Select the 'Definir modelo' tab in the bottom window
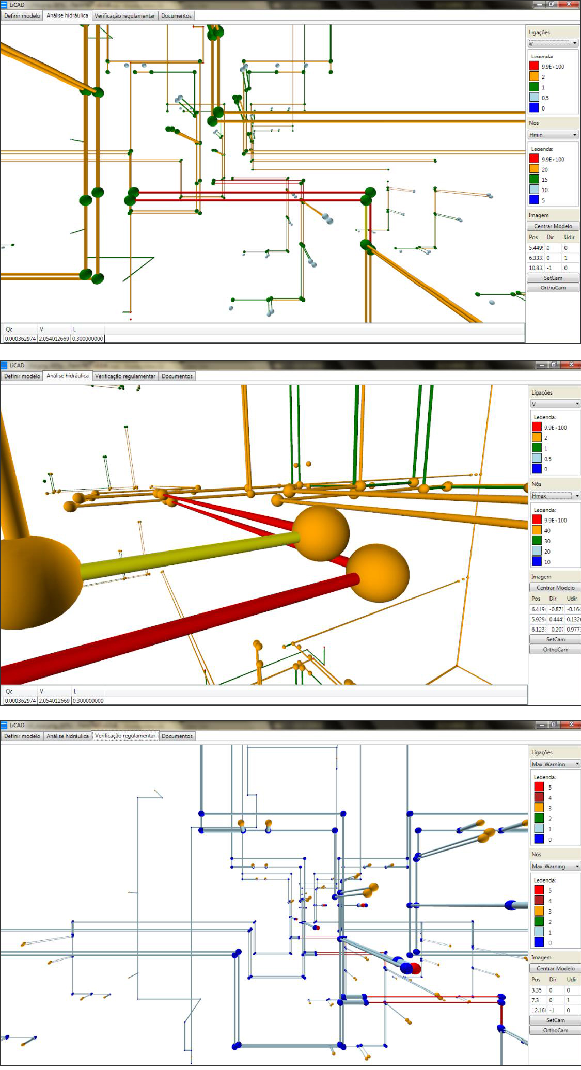This screenshot has height=1070, width=581. coord(22,736)
